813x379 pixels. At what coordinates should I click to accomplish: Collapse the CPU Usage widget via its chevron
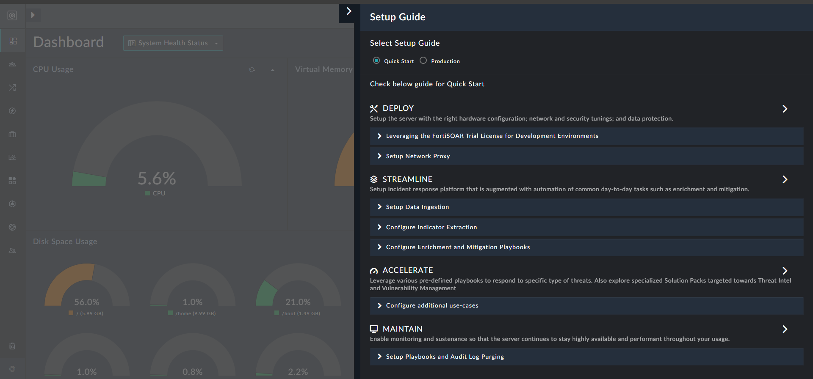pyautogui.click(x=273, y=69)
